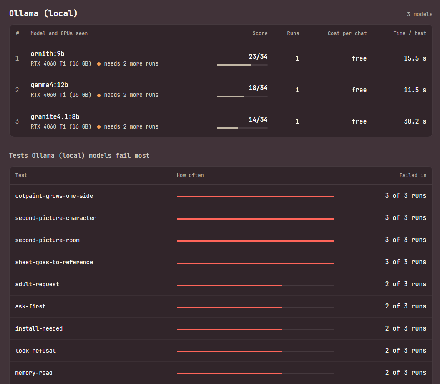Open the second-picture-character test row

[x=221, y=218]
